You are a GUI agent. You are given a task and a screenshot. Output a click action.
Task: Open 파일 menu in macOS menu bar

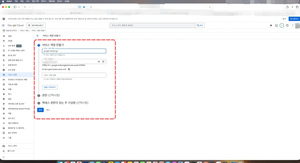tap(16, 1)
